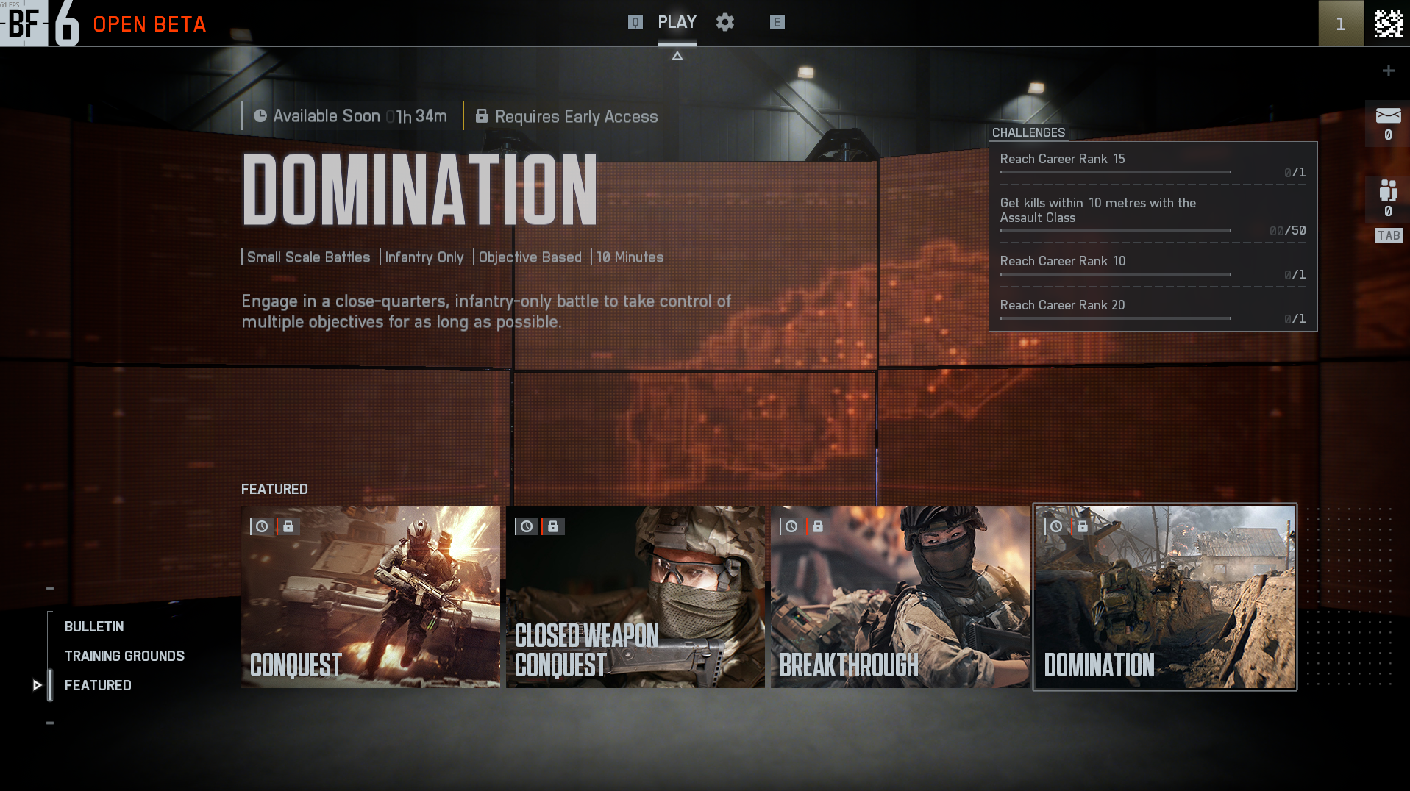This screenshot has width=1410, height=791.
Task: Open the BULLETIN section
Action: click(94, 626)
